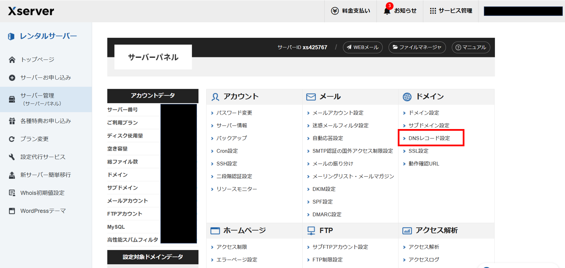Screen dimensions: 565x268
Task: Select プラン変更 in sidebar
Action: 34,139
